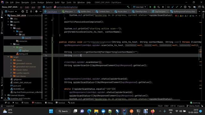Rollback changes with undo icon
The image size is (205, 115).
click(x=189, y=7)
